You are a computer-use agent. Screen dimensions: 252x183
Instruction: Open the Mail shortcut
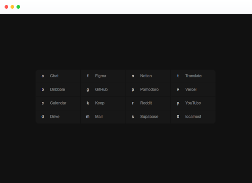pyautogui.click(x=103, y=117)
